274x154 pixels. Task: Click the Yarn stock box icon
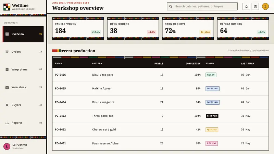click(x=7, y=87)
